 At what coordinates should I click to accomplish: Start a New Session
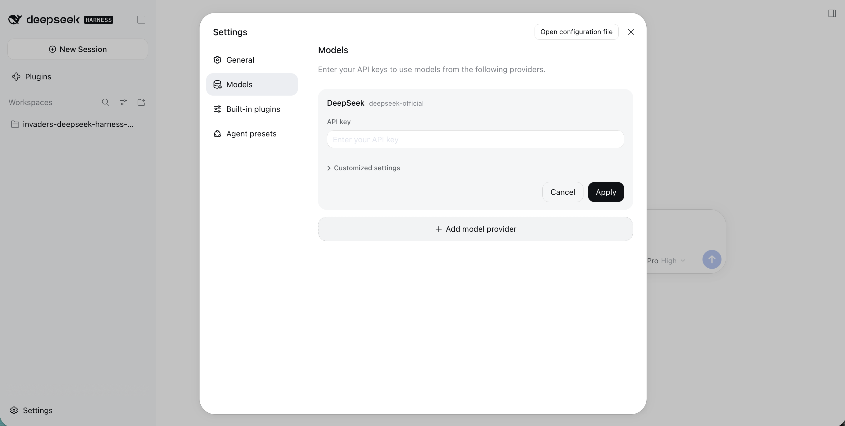click(x=78, y=49)
